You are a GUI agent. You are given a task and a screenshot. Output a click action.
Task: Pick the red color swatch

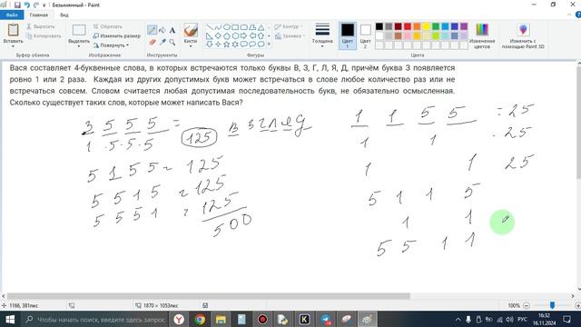tap(408, 26)
